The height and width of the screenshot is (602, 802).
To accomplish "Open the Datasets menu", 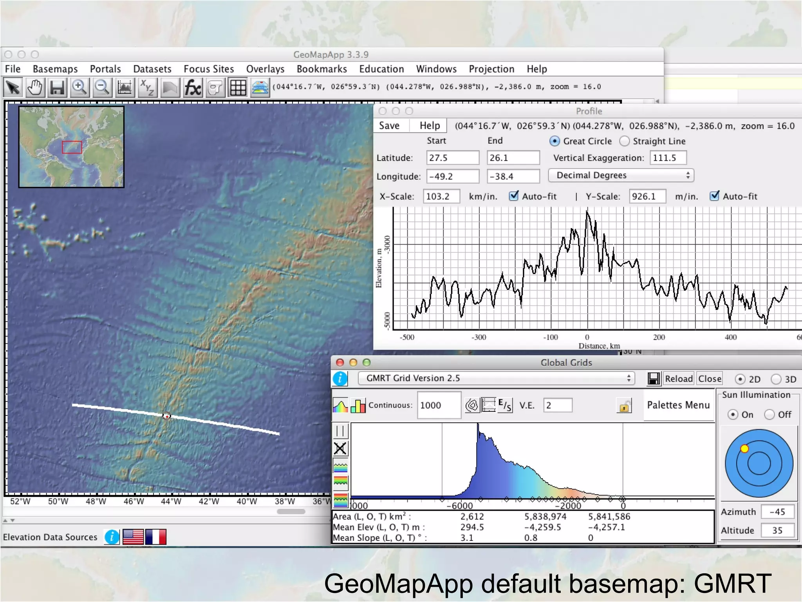I will pyautogui.click(x=152, y=69).
